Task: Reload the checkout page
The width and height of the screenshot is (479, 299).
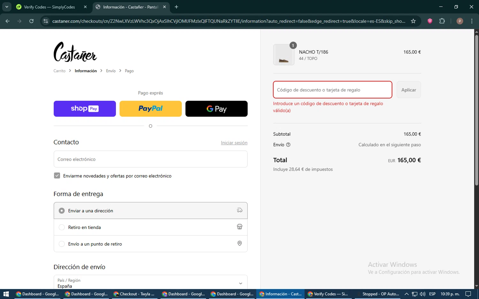Action: click(x=31, y=21)
